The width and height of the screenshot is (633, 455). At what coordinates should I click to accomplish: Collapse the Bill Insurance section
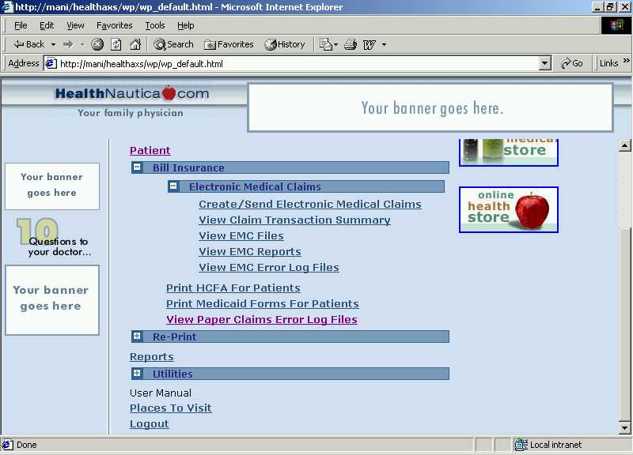[x=137, y=167]
